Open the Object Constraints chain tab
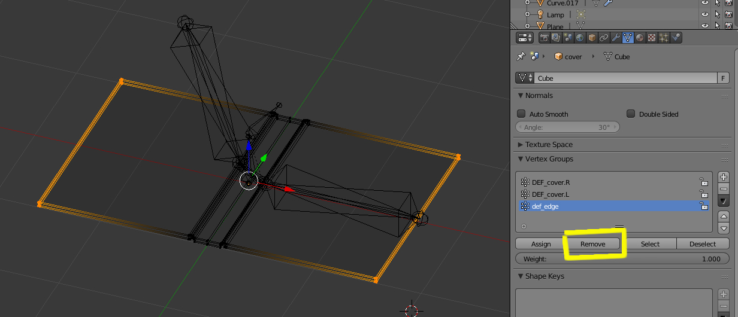This screenshot has height=317, width=738. pyautogui.click(x=604, y=38)
